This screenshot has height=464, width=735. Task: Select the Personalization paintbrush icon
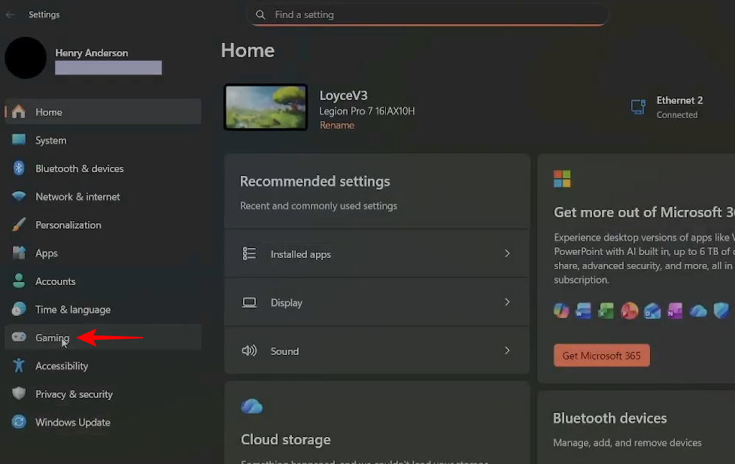click(x=19, y=225)
